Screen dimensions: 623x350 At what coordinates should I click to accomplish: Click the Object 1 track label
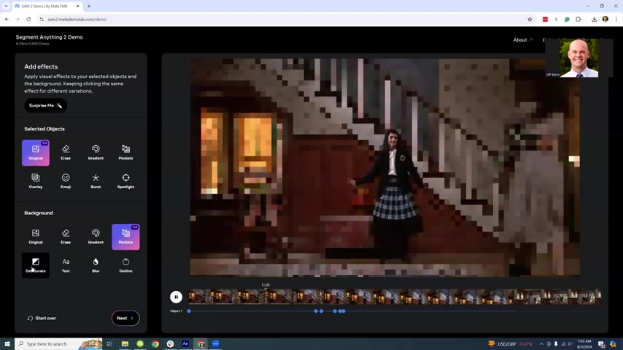(x=176, y=311)
